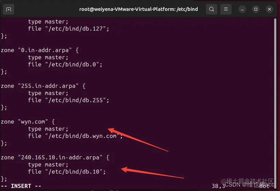Image resolution: width=280 pixels, height=191 pixels.
Task: Click type master; under 0.in-addr.arpa zone
Action: (x=48, y=57)
